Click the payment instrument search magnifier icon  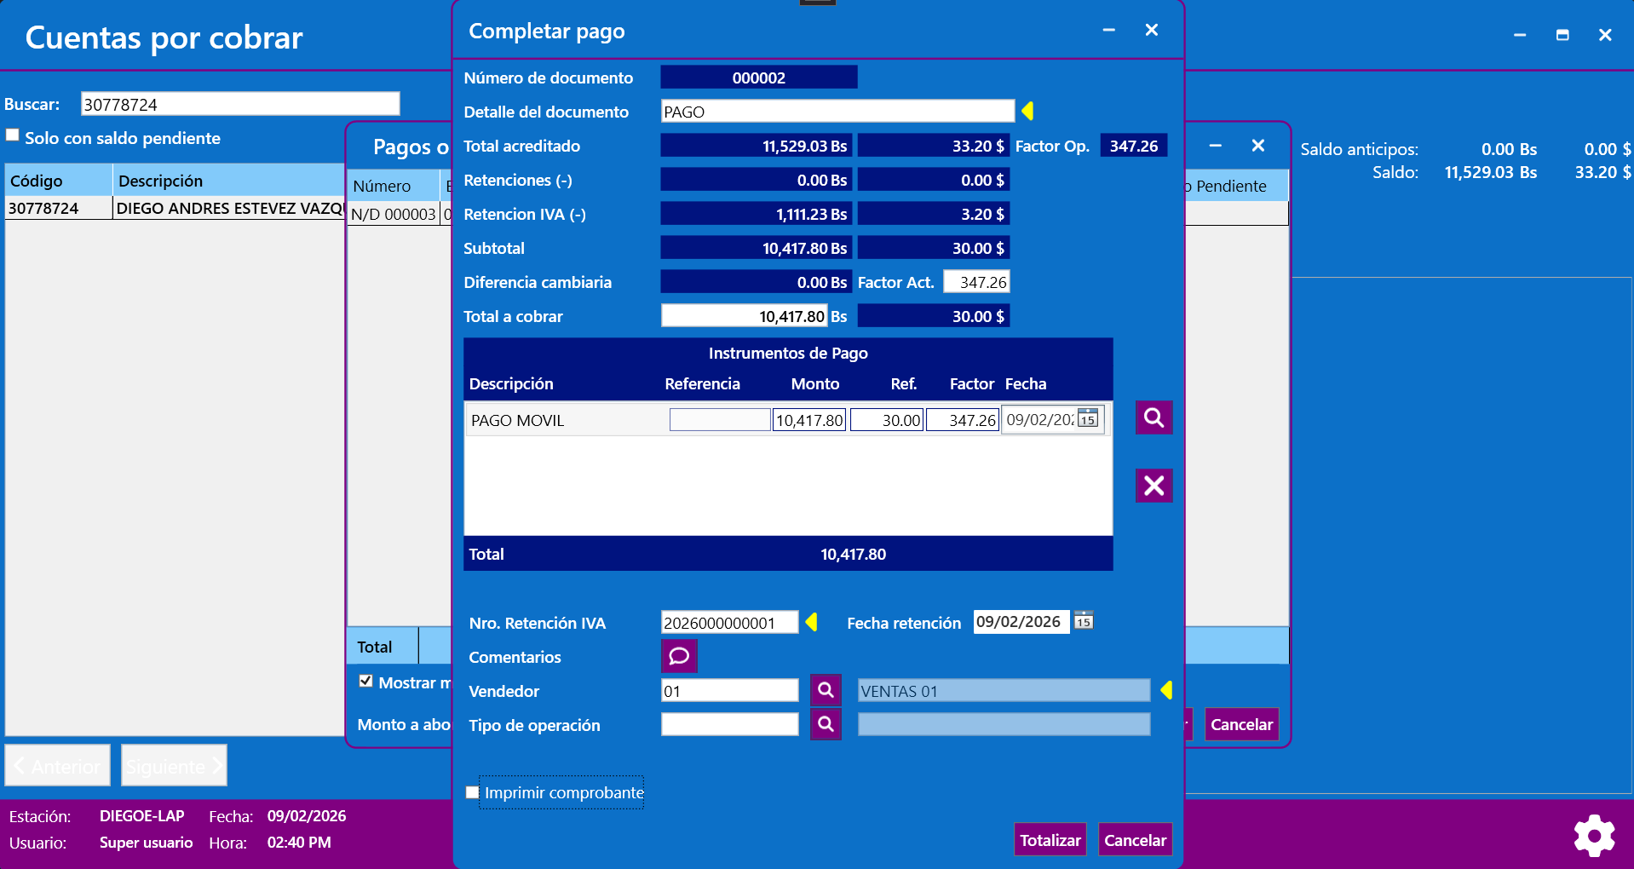pyautogui.click(x=1154, y=417)
